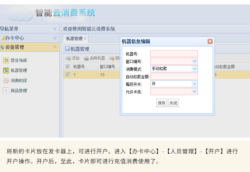The image size is (250, 172).
Task: Click the 保存 button
Action: pyautogui.click(x=161, y=103)
